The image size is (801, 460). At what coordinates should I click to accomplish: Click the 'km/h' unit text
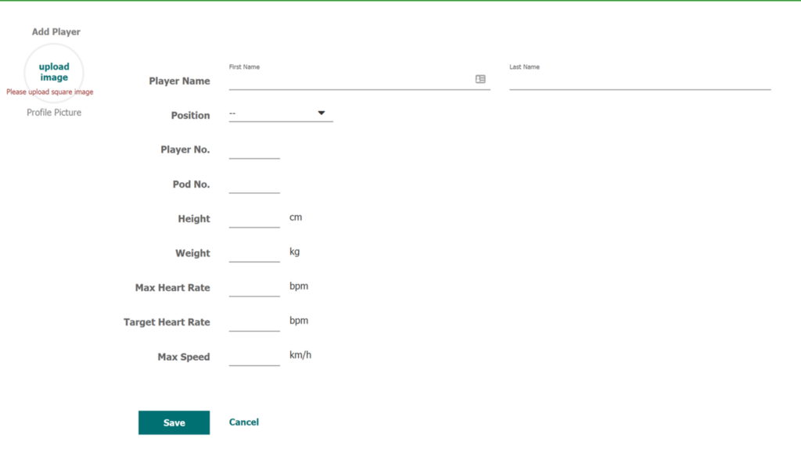pos(300,354)
